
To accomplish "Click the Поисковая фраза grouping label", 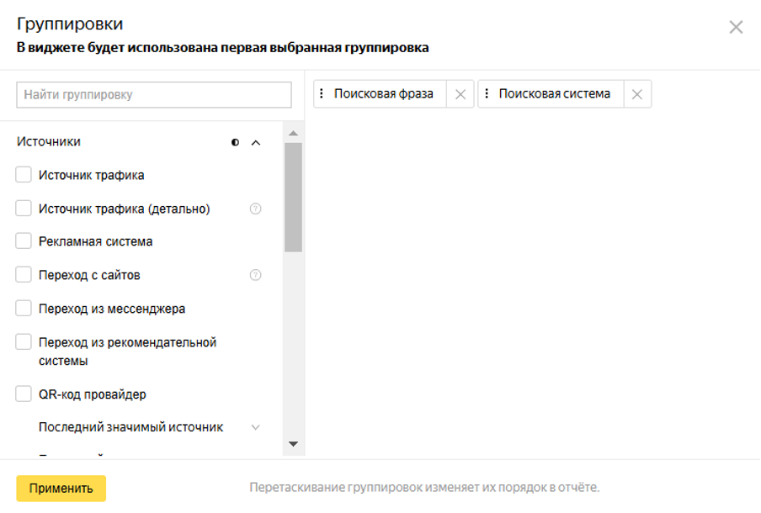I will (x=383, y=94).
